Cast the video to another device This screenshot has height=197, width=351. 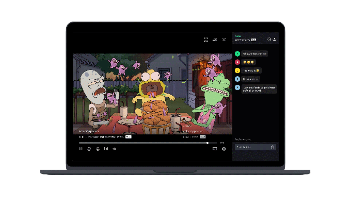coord(214,149)
